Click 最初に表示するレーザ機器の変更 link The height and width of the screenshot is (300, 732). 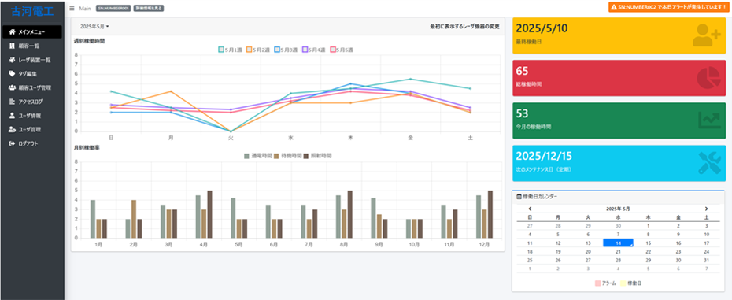tap(464, 27)
